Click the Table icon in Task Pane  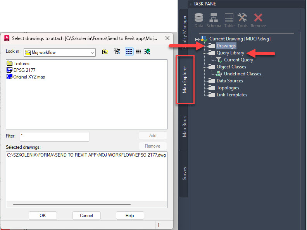229,20
